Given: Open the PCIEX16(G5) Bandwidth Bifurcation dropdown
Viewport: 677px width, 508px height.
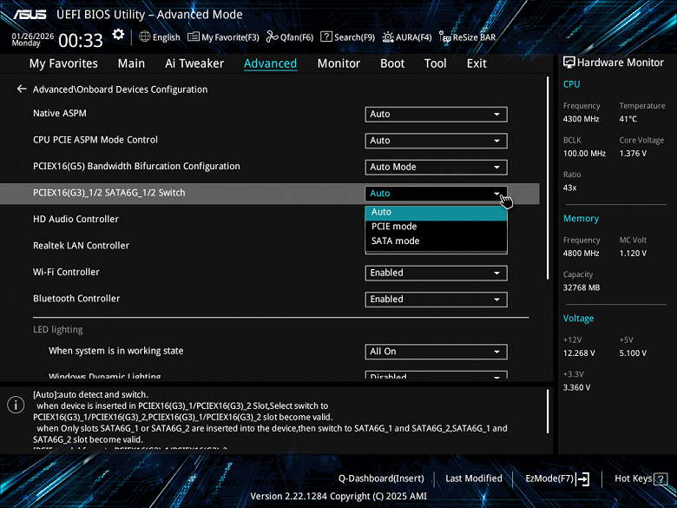Looking at the screenshot, I should pyautogui.click(x=435, y=168).
